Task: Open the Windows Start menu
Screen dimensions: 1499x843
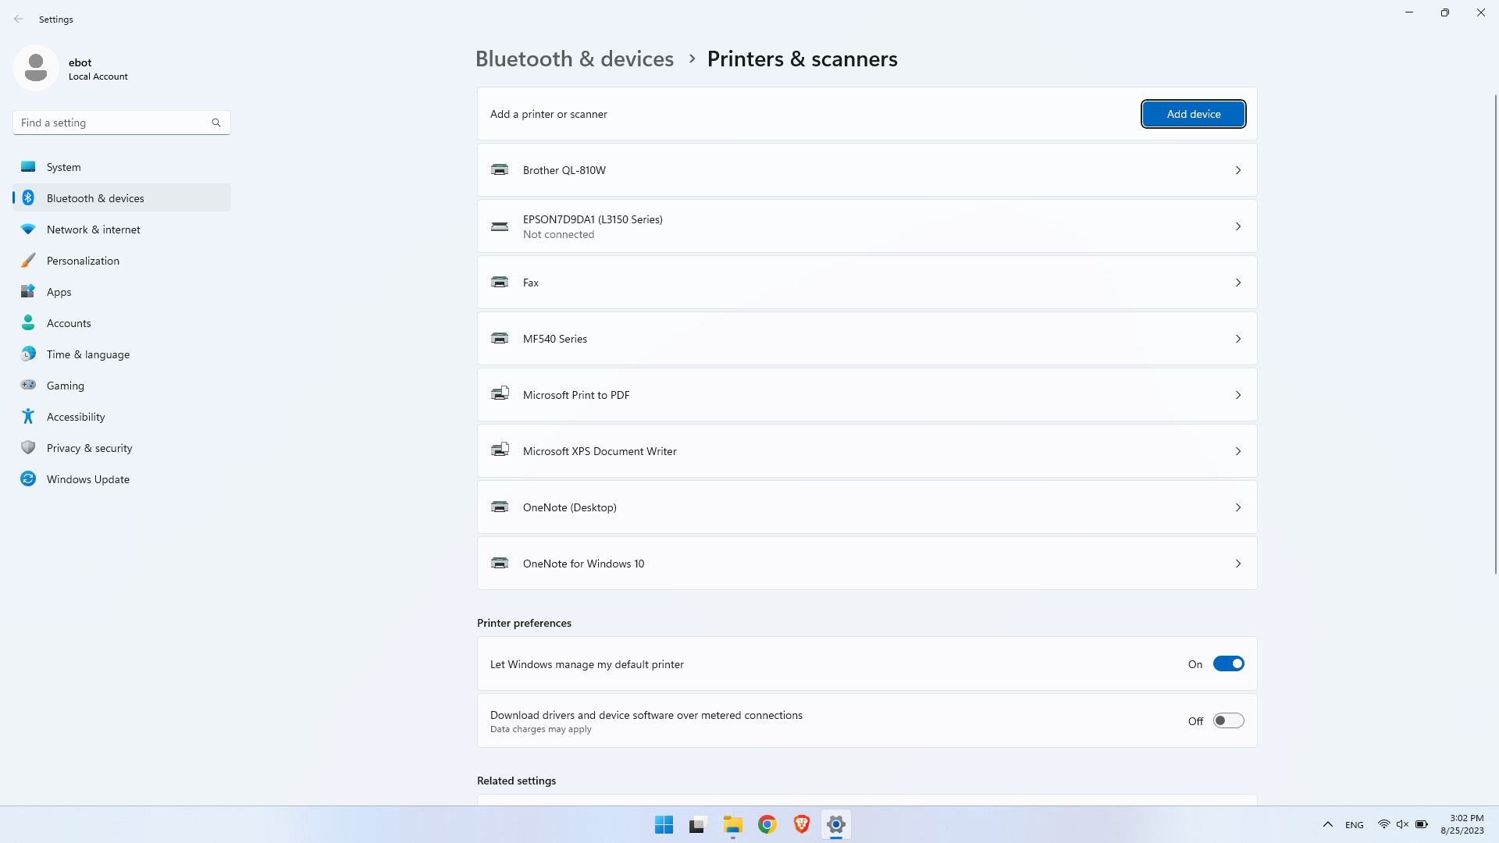Action: tap(664, 824)
